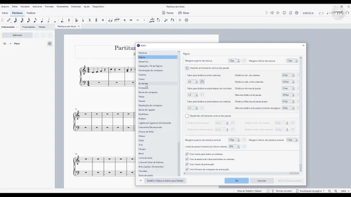Adjust Margem superior da música stepper
The width and height of the screenshot is (351, 197).
[x=238, y=61]
